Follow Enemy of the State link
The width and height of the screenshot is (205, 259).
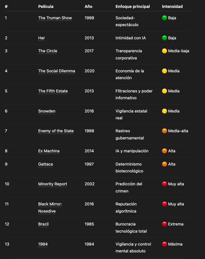[x=56, y=131]
